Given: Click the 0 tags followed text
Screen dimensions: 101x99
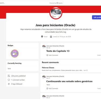Looking at the screenshot, I should (17, 84).
